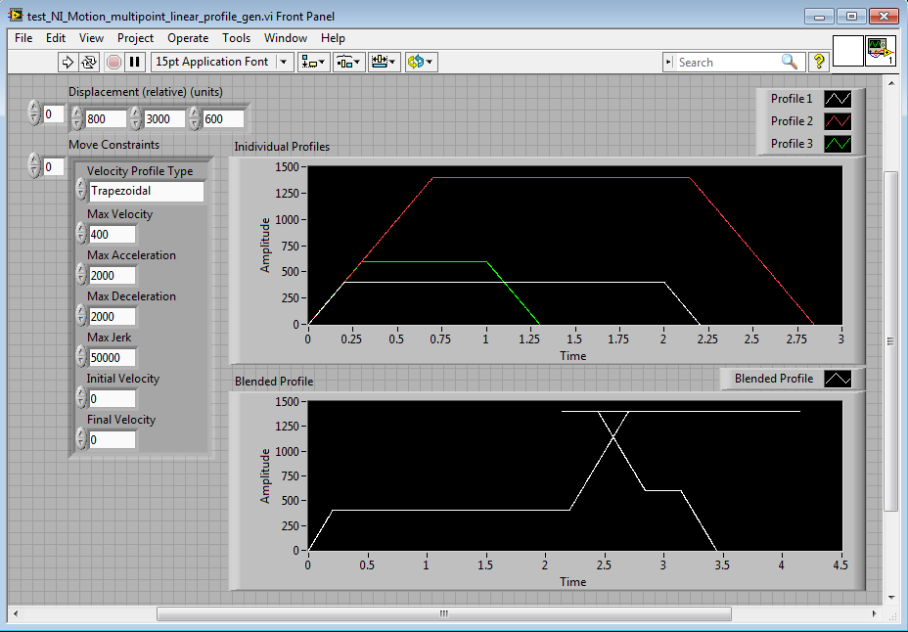Click the Run Continuously button
Image resolution: width=908 pixels, height=632 pixels.
click(x=89, y=62)
